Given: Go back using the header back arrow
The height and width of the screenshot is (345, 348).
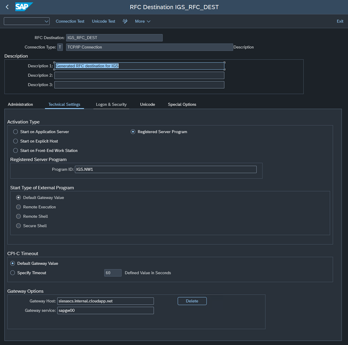Looking at the screenshot, I should coord(7,7).
